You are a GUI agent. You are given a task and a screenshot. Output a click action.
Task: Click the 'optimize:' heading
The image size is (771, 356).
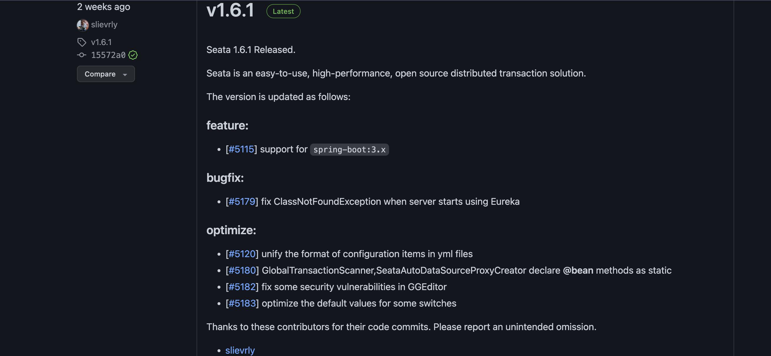coord(231,230)
